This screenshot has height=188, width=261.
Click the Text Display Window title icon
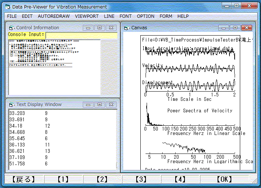coord(12,105)
